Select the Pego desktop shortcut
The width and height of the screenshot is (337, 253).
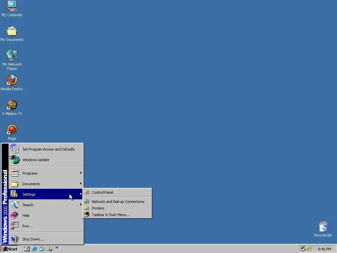pos(12,132)
